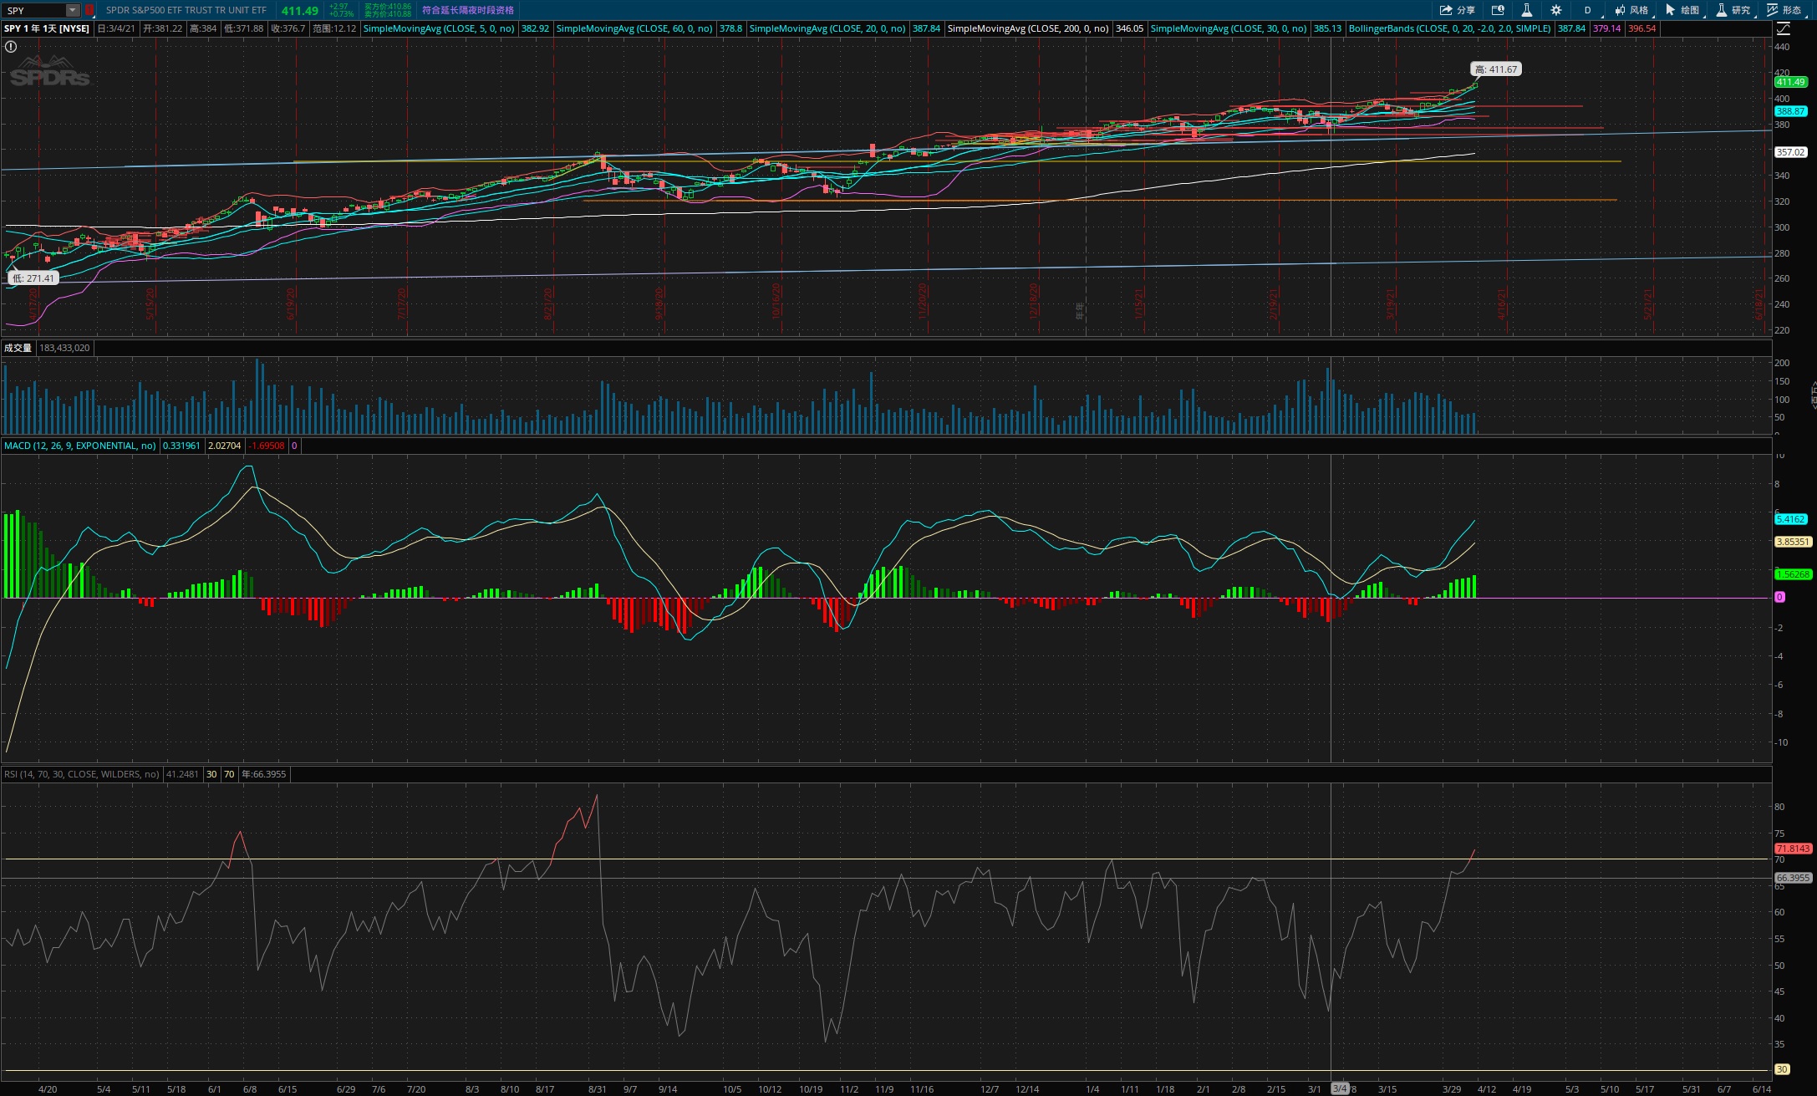
Task: Click the MACD header diff value -1.69508
Action: click(267, 446)
